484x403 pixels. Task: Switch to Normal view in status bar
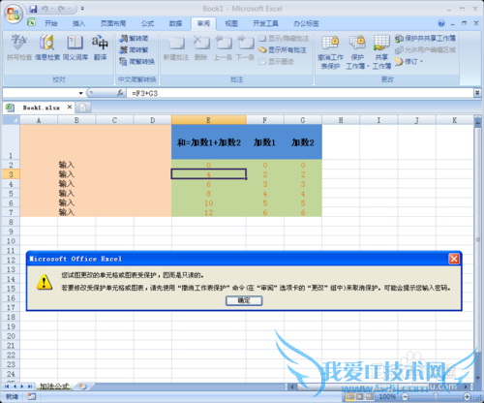tap(349, 396)
